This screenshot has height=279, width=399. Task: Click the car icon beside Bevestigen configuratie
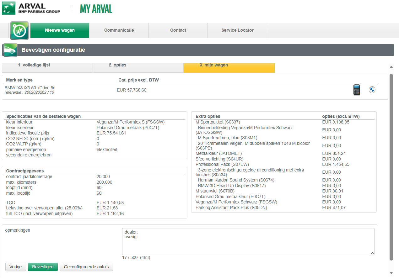(10, 50)
